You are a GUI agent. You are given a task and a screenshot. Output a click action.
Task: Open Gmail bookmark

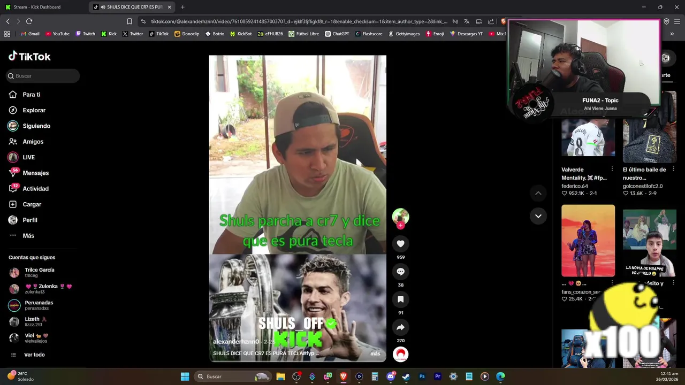30,34
